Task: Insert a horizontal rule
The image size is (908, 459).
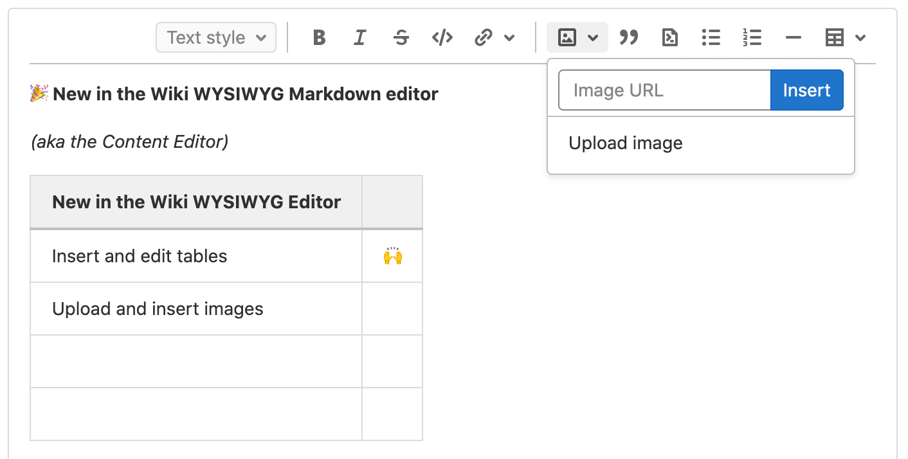Action: tap(793, 37)
